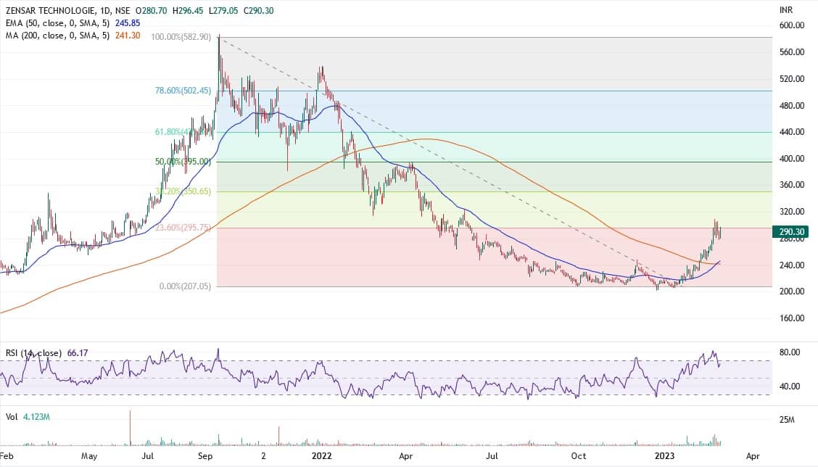Click the INR currency label
The height and width of the screenshot is (467, 818).
point(787,11)
